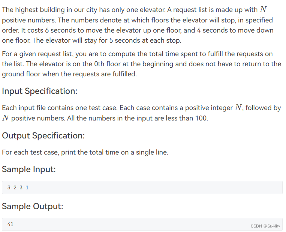Click the Sample Output heading
Screen dimensions: 286x232
tap(33, 206)
